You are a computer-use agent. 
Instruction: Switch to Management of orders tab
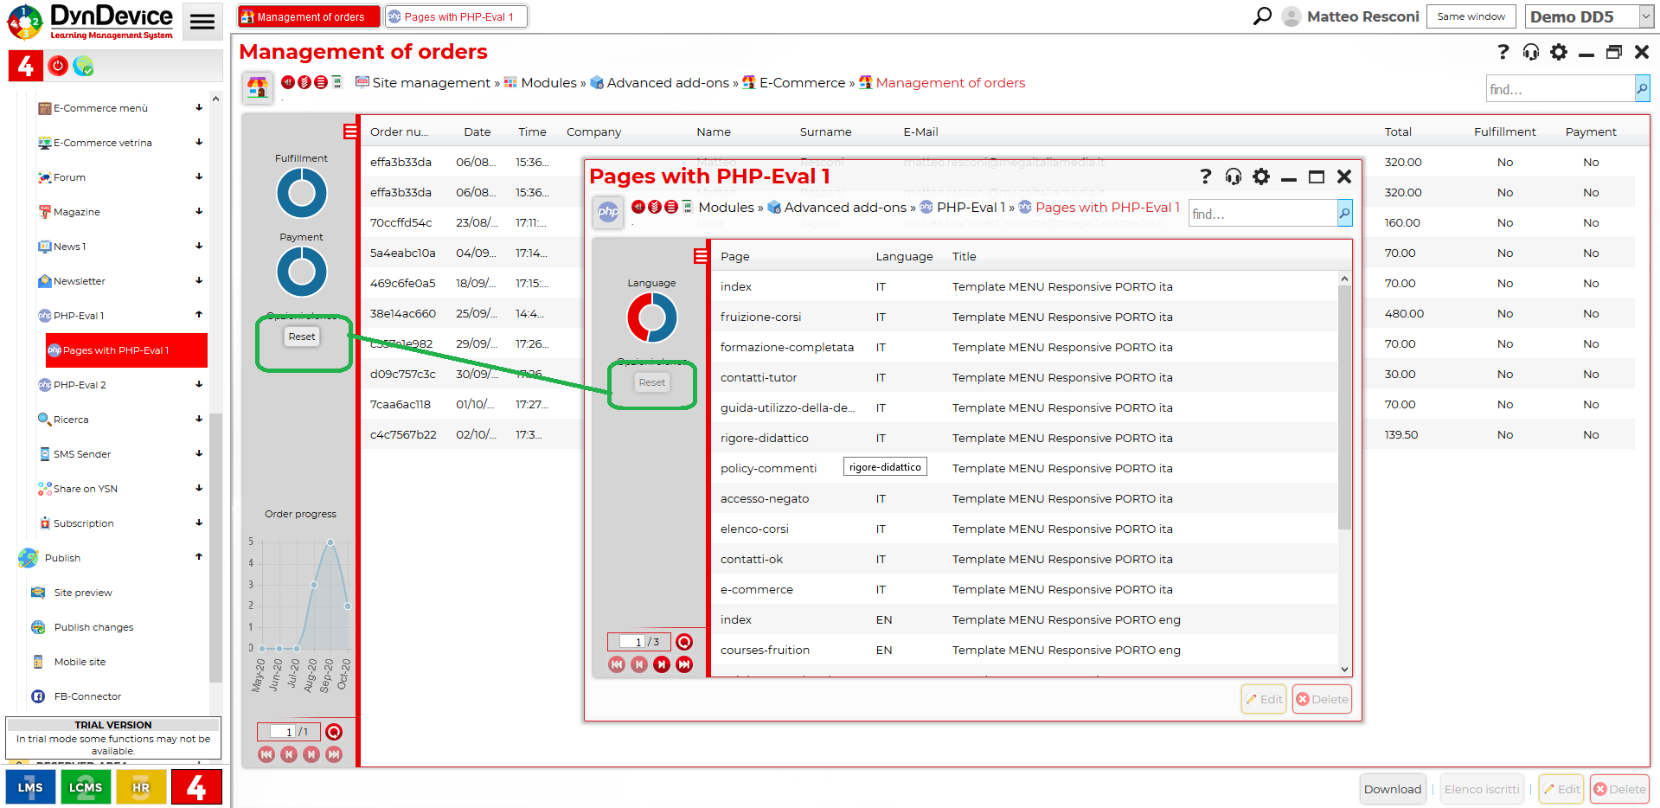click(309, 16)
